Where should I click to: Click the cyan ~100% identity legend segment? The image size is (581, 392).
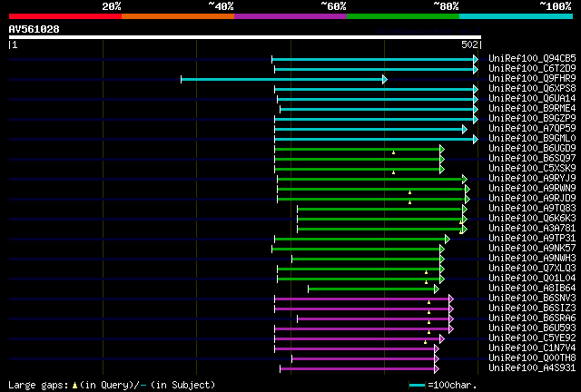517,16
